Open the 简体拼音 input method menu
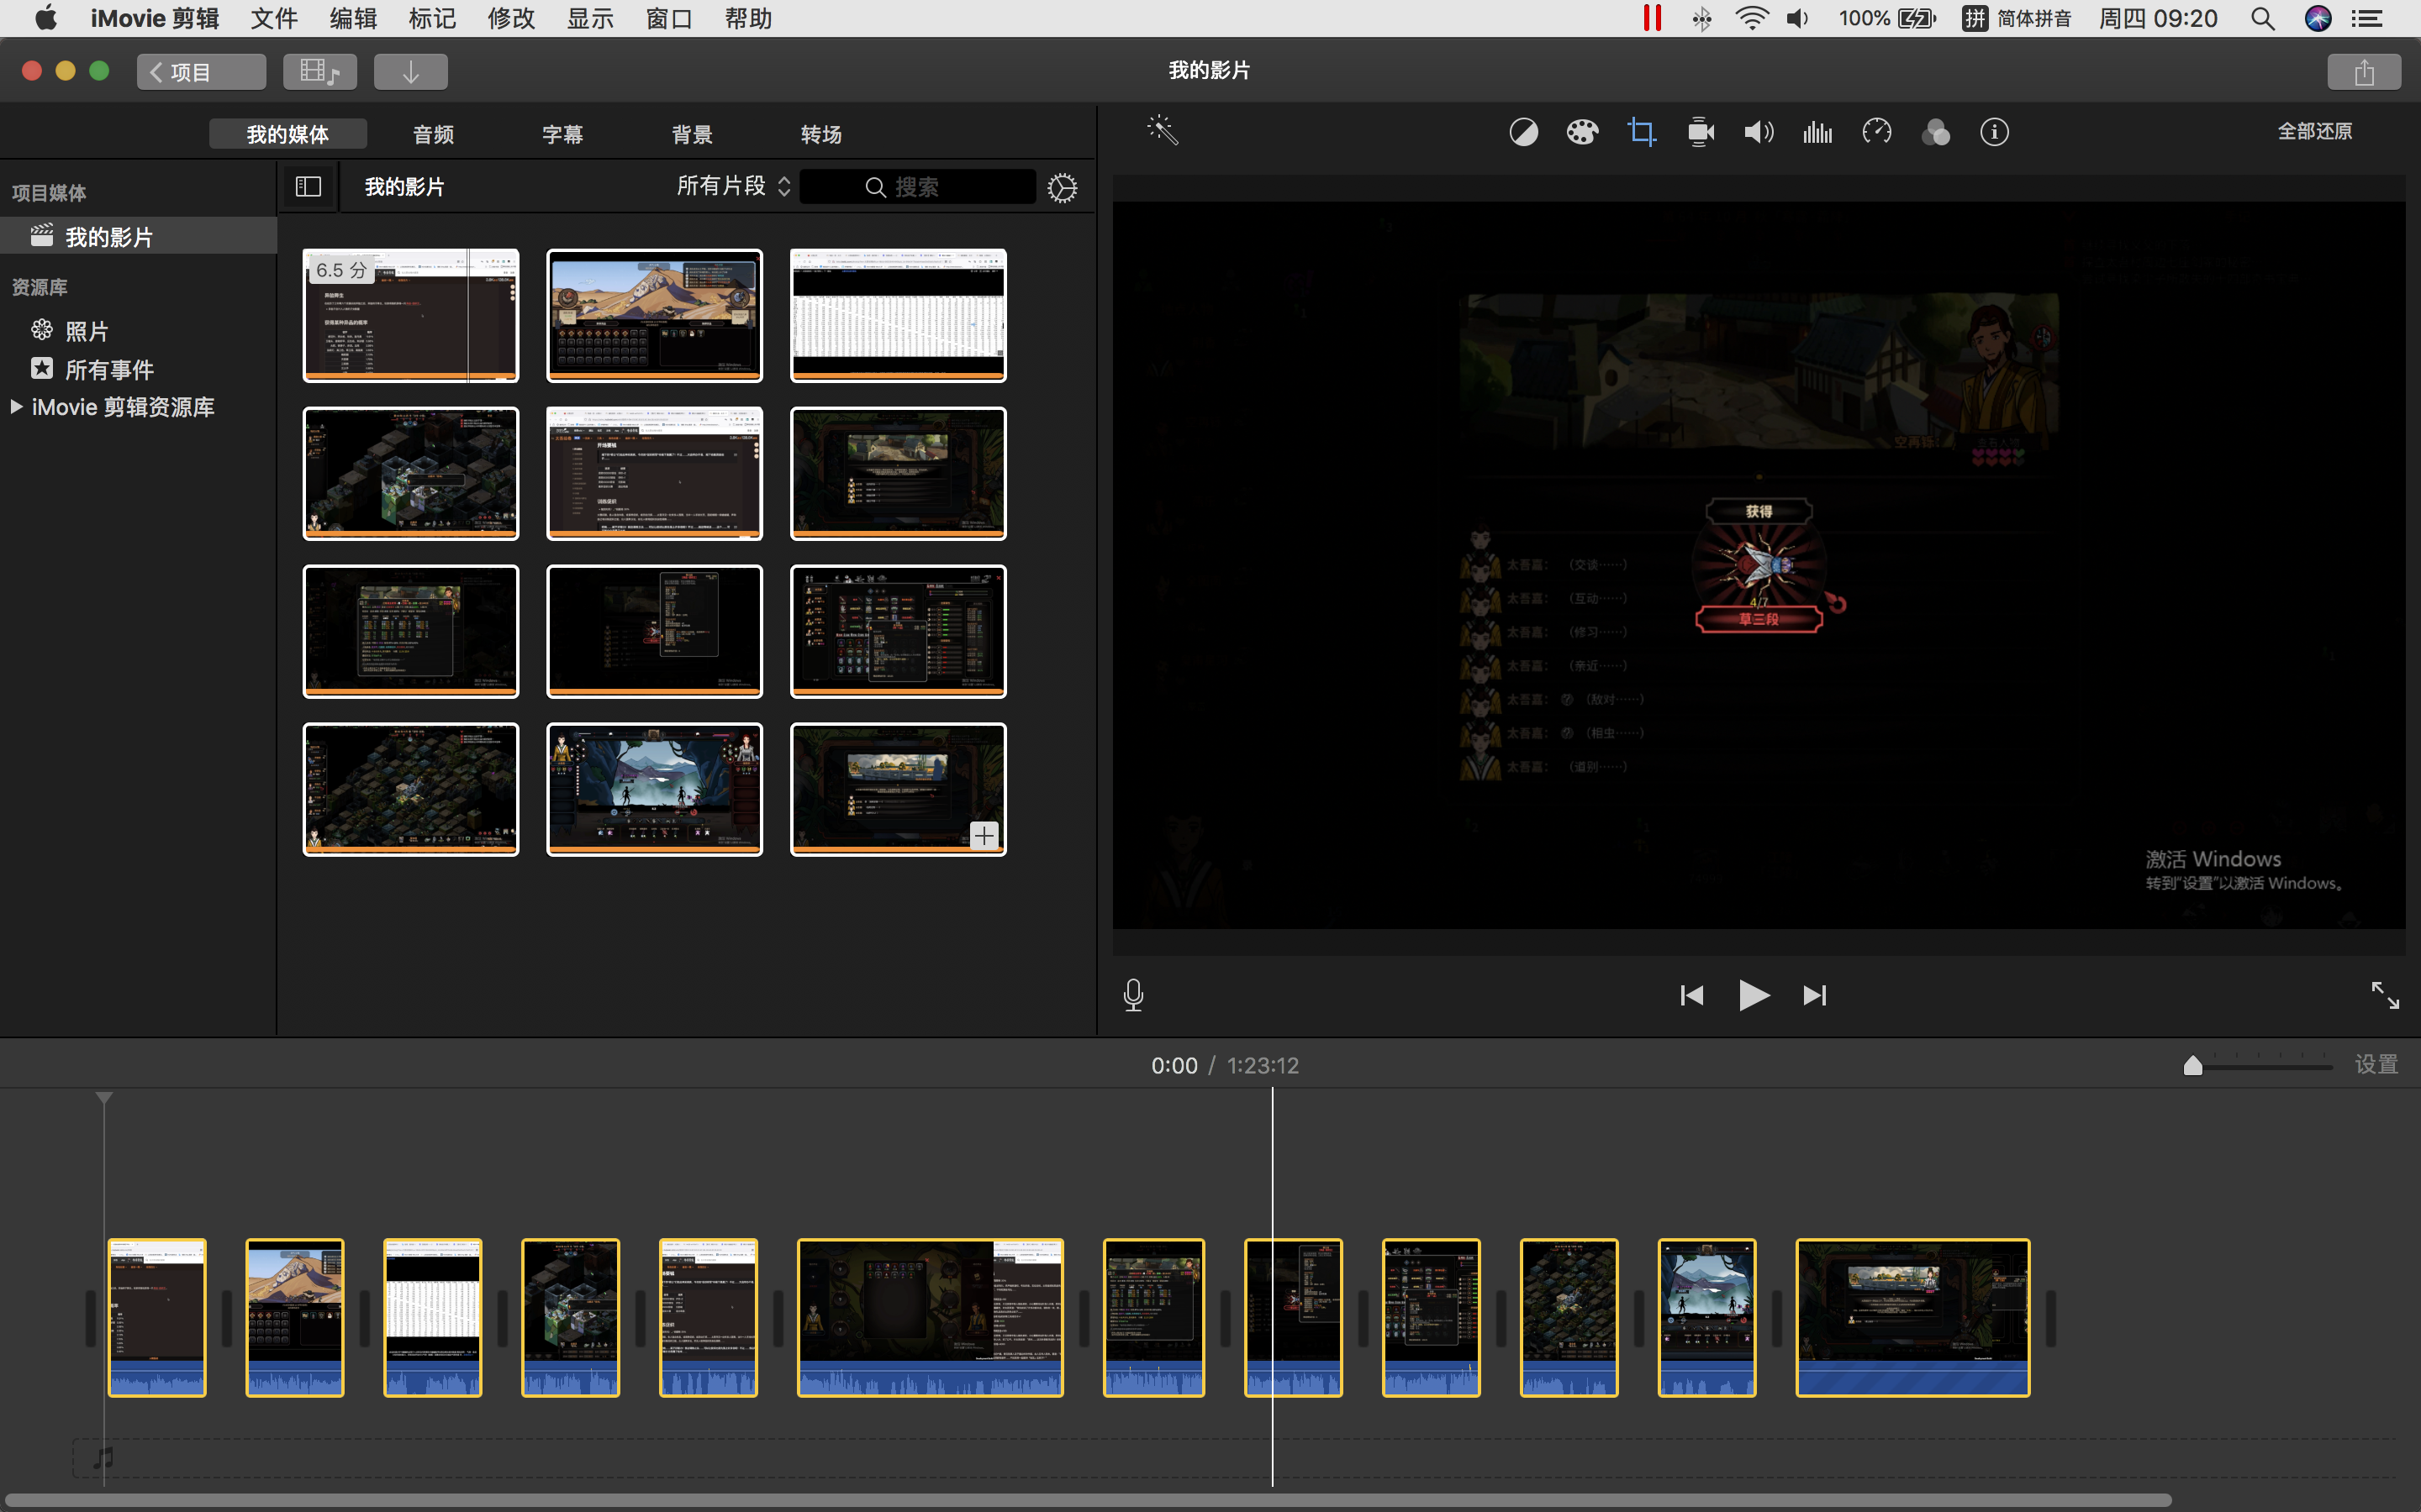 (x=2017, y=19)
